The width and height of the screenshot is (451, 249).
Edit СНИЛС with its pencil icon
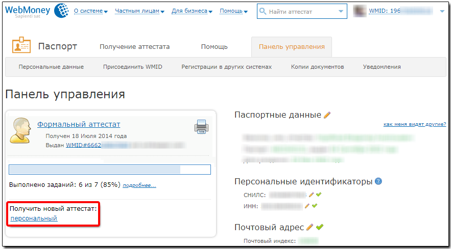311,195
